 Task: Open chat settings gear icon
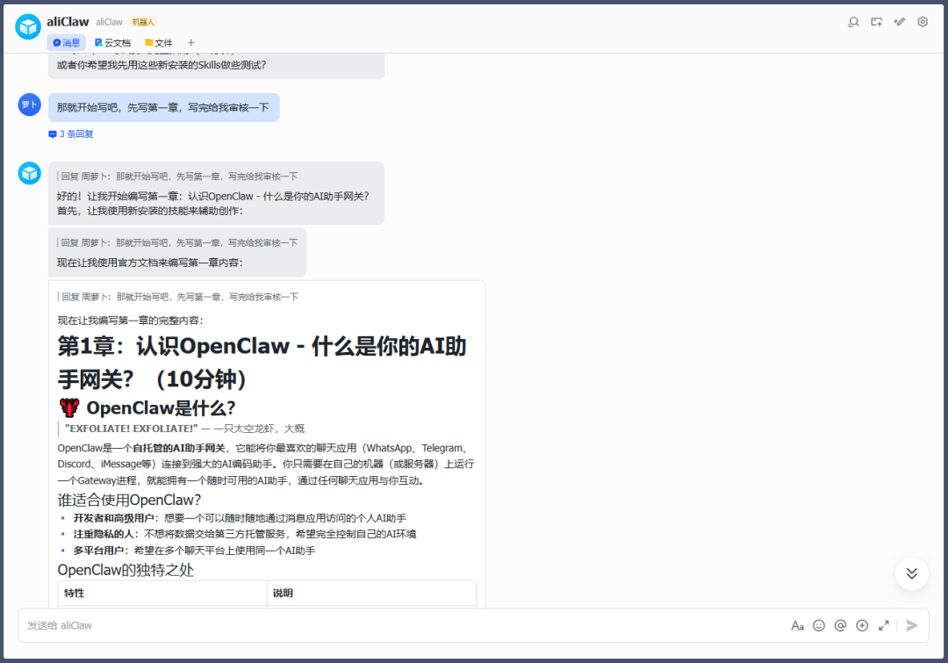[923, 22]
